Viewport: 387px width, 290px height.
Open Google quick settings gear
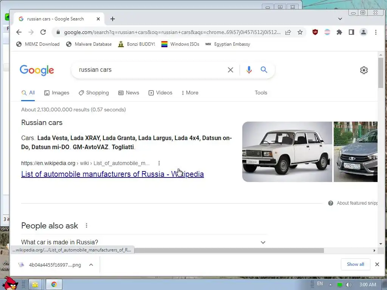coord(364,70)
